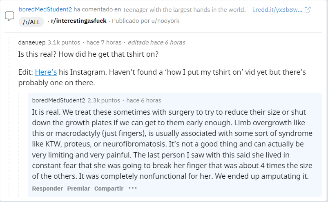Click the comment speech bubble icon
This screenshot has width=328, height=202.
[9, 16]
